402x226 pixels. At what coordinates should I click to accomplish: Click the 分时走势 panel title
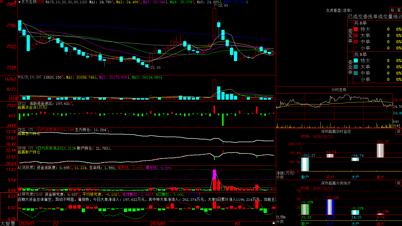(339, 90)
